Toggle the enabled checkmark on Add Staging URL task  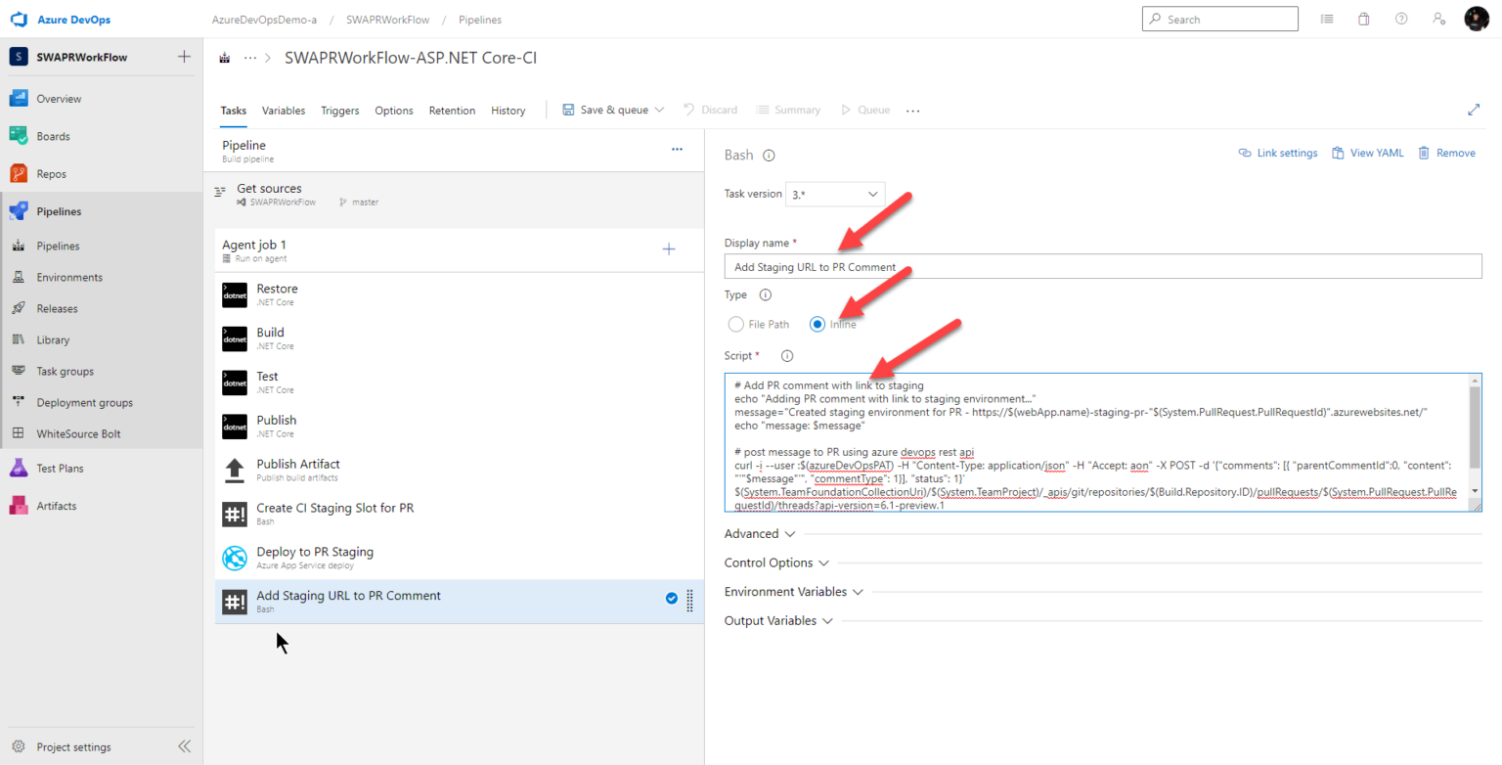pos(672,599)
